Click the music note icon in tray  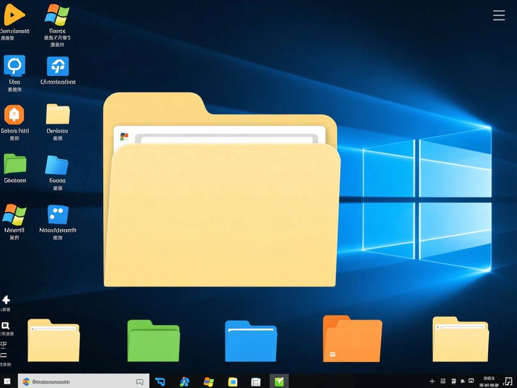(508, 381)
